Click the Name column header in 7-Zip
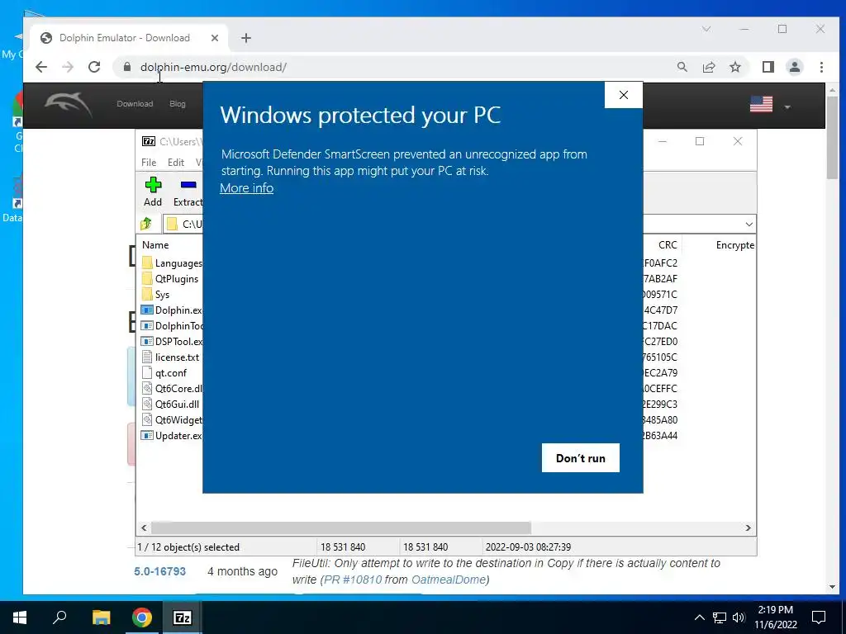The height and width of the screenshot is (634, 846). (156, 244)
